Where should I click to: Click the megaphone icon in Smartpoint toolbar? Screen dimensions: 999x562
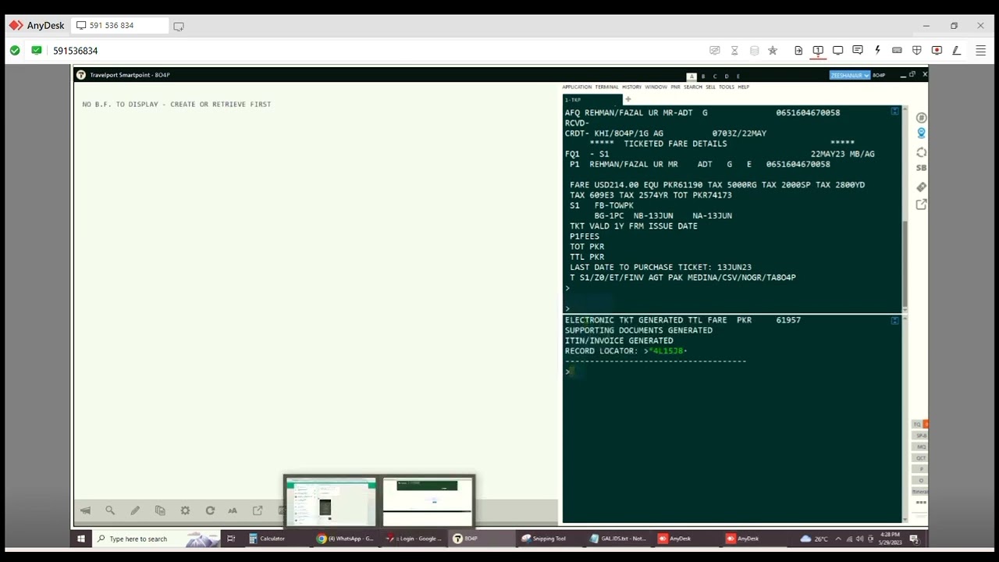(x=86, y=510)
